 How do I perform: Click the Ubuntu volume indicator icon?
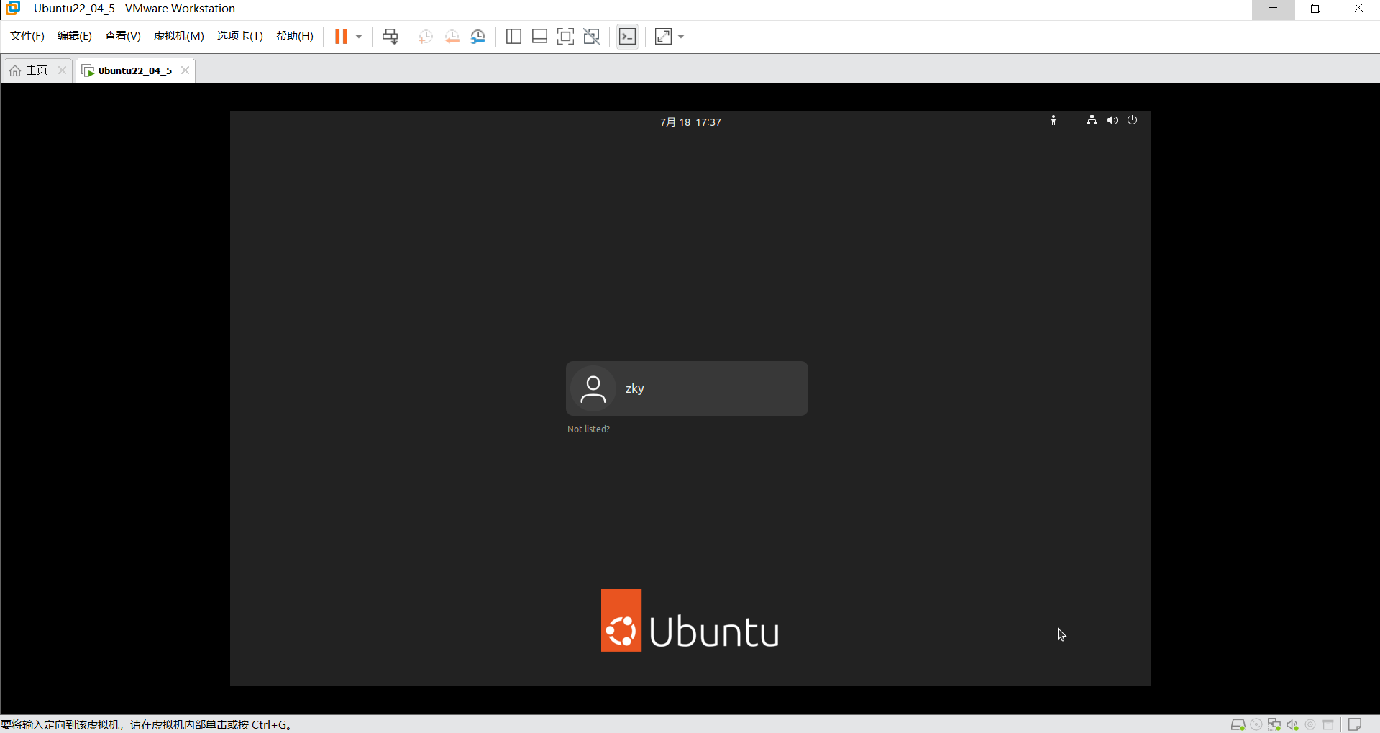1112,120
